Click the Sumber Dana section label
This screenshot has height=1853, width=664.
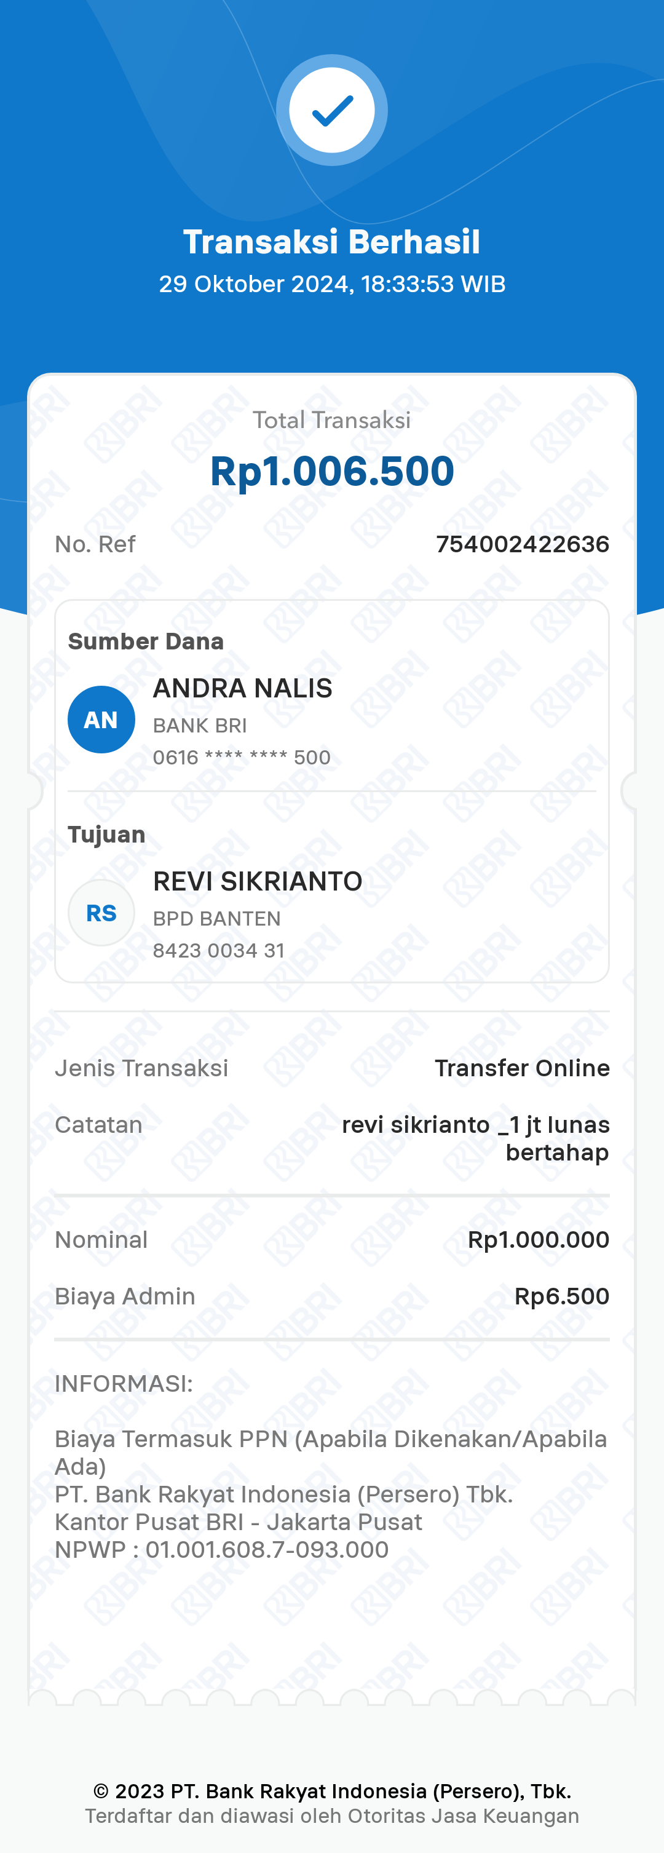(x=145, y=641)
